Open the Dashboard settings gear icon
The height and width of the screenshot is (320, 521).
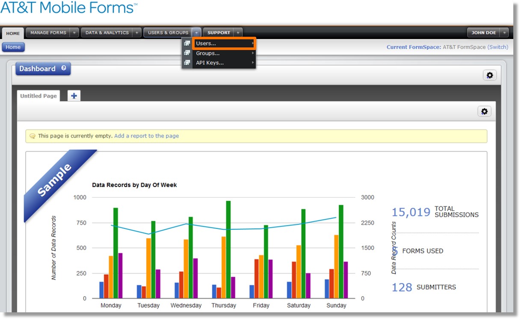pyautogui.click(x=490, y=75)
